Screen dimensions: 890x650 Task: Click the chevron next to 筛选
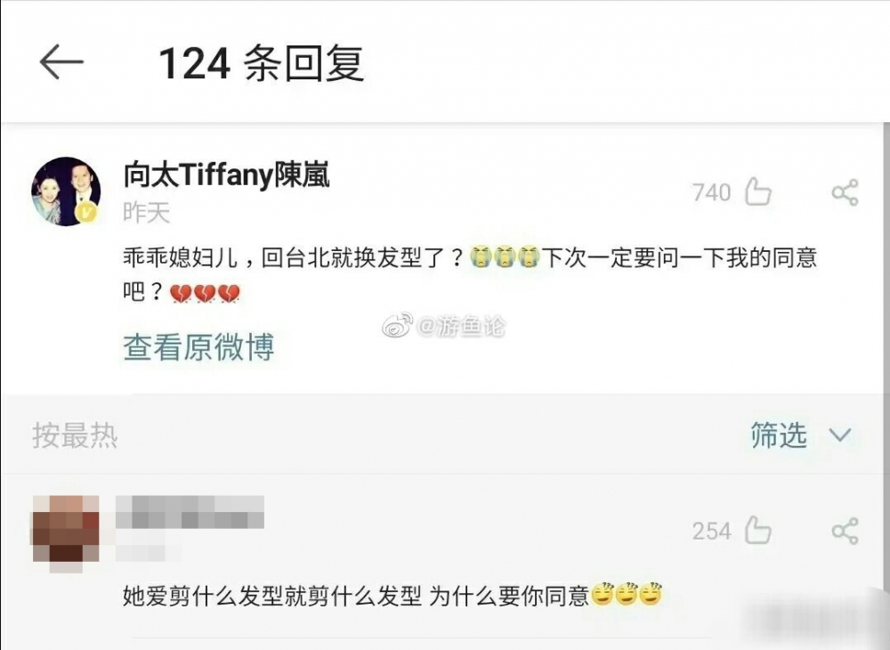click(x=840, y=435)
